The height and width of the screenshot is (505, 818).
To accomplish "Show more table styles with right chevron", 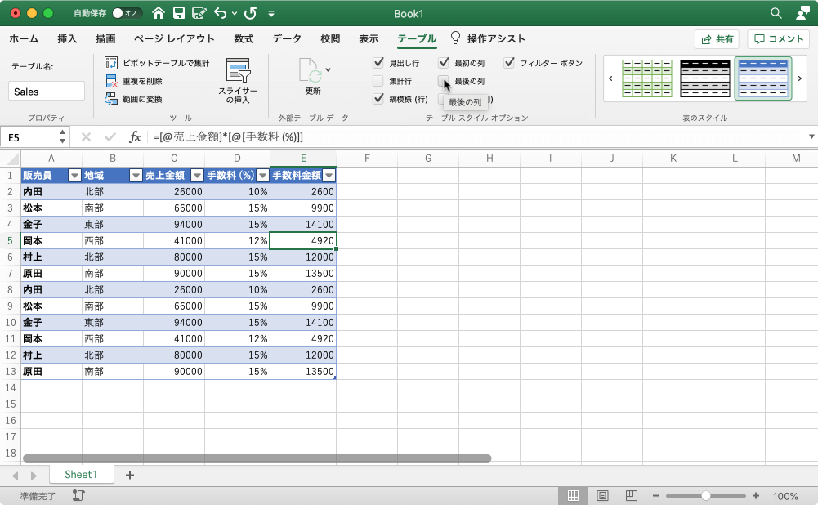I will 799,78.
